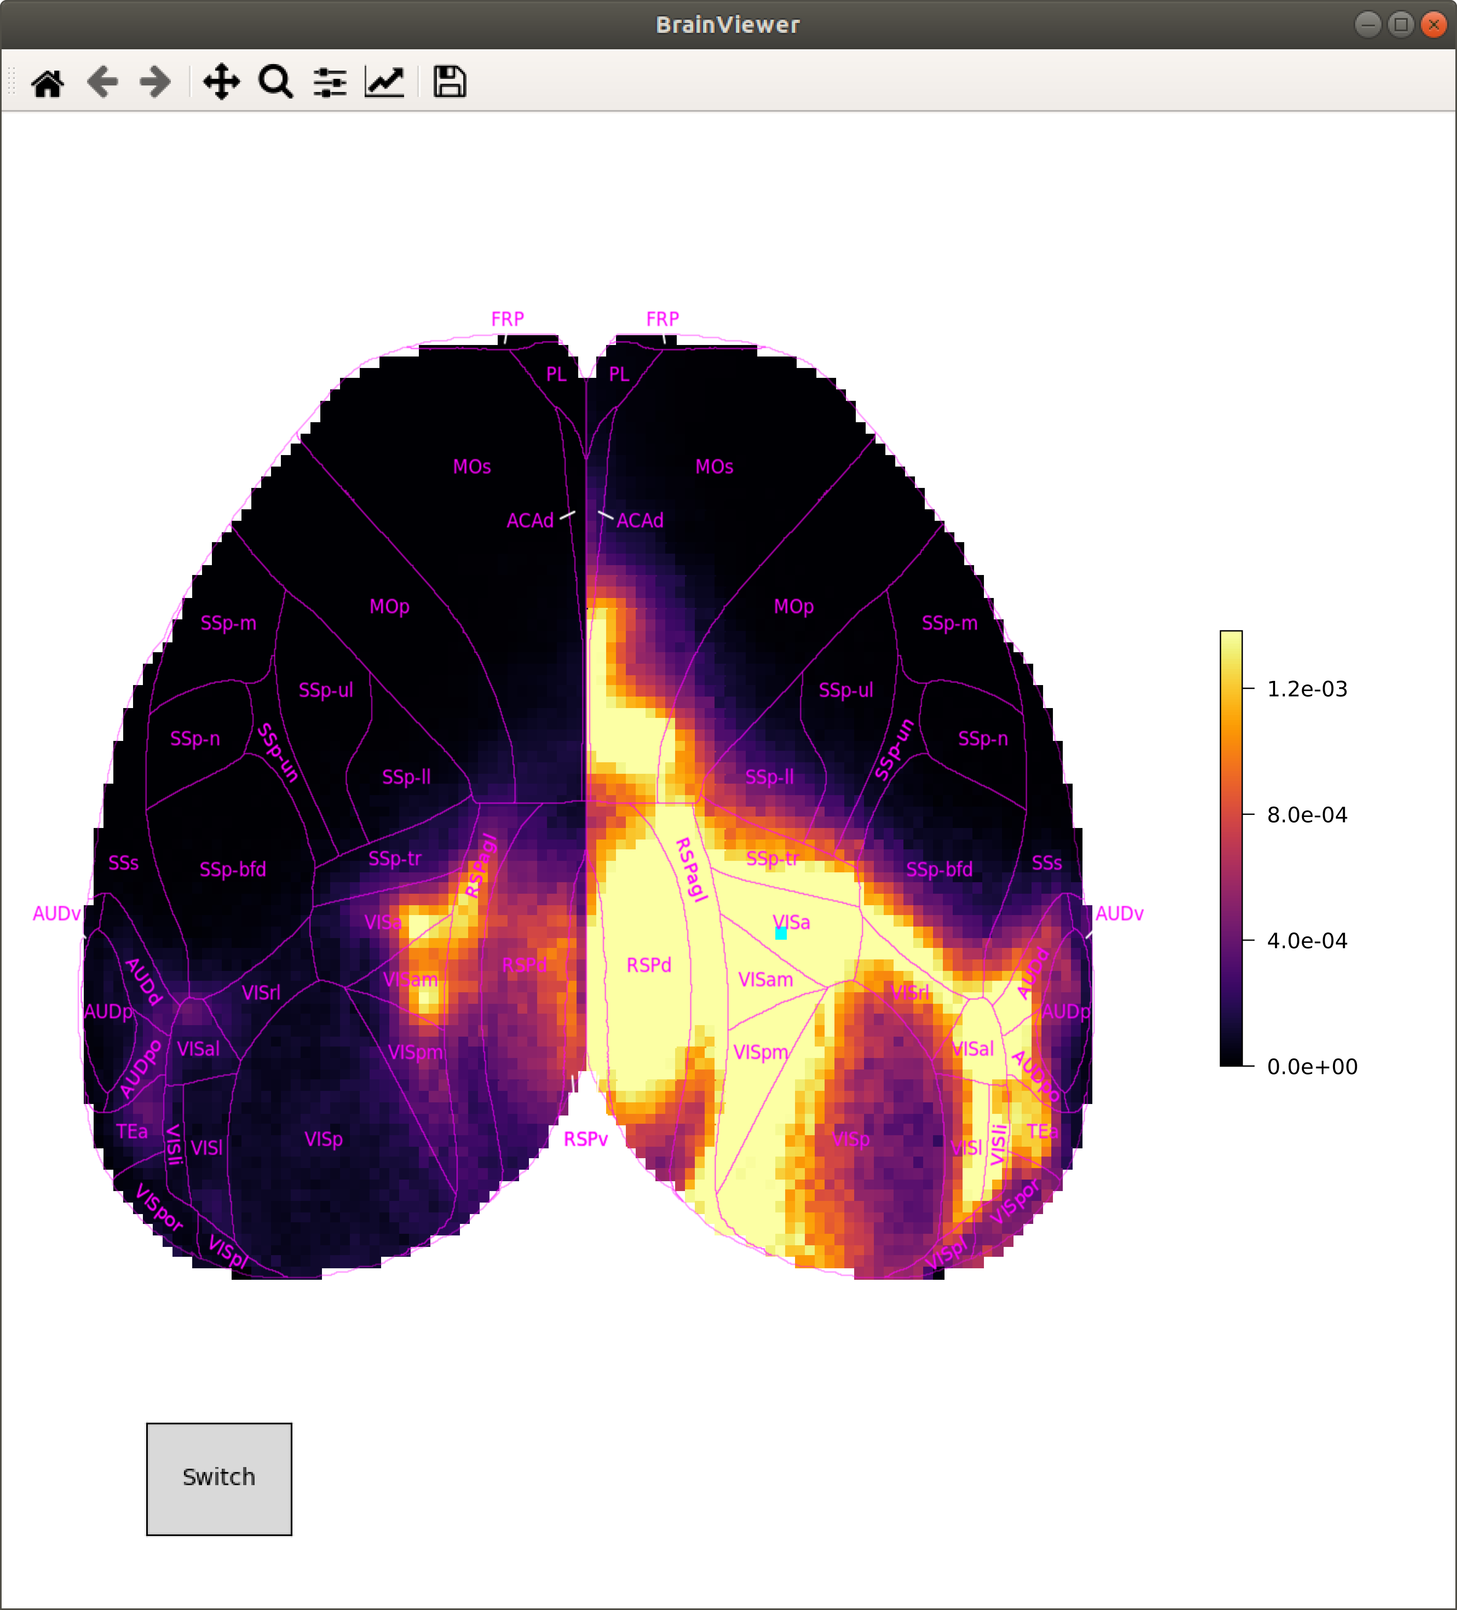The width and height of the screenshot is (1457, 1610).
Task: Click the right MOp region label
Action: [793, 607]
